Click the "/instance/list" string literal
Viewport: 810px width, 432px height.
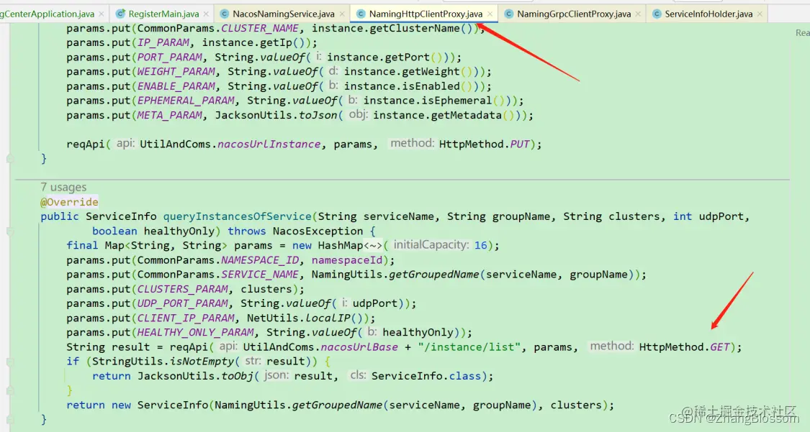click(469, 347)
